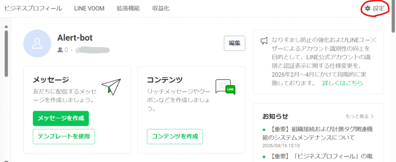Click the paper airplane message icon
The image size is (396, 162).
(111, 87)
